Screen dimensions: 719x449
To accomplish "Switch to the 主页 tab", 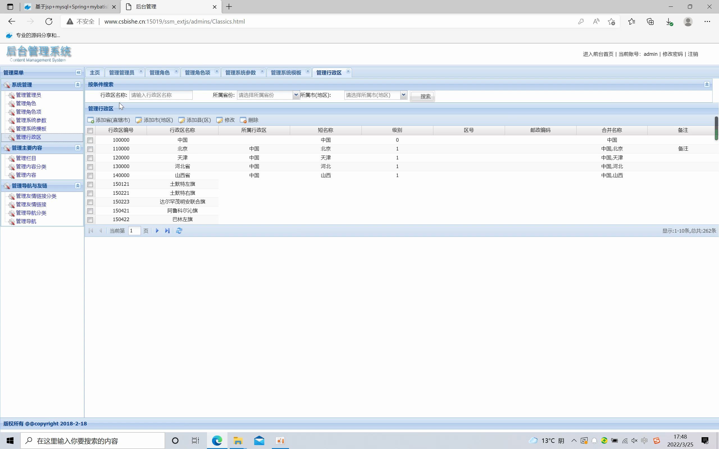I will pyautogui.click(x=95, y=72).
